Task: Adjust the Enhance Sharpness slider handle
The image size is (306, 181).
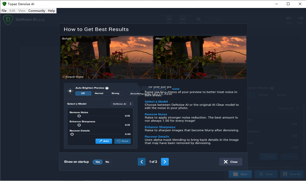Action: [79, 125]
